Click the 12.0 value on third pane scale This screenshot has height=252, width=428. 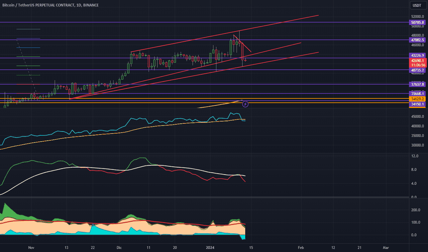tap(415, 156)
